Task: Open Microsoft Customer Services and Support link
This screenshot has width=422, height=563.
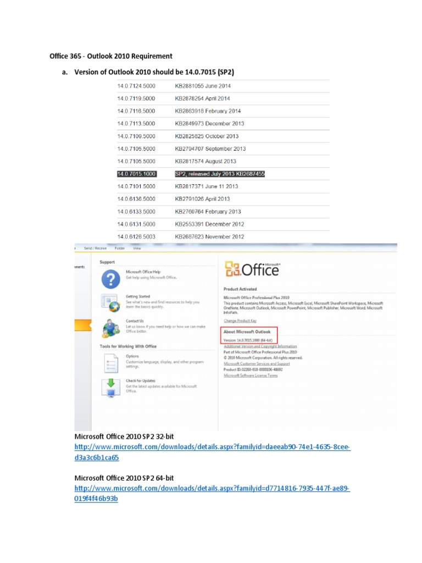Action: click(257, 364)
